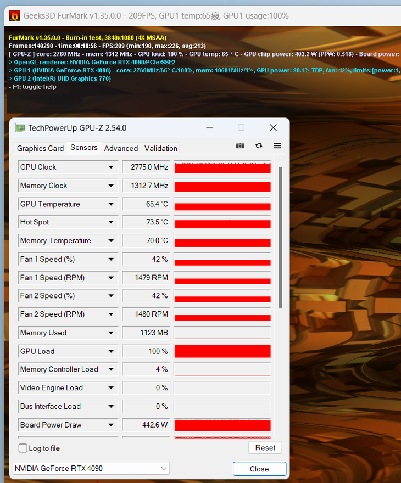Maximize the GPU-Z window
Screen dimensions: 401x483
click(x=241, y=128)
